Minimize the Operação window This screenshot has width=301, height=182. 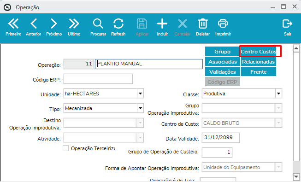(272, 7)
